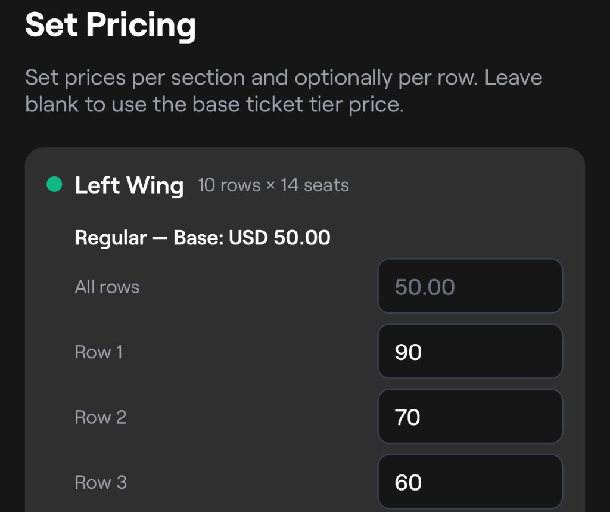Viewport: 610px width, 512px height.
Task: Focus the All rows price field
Action: [x=469, y=287]
